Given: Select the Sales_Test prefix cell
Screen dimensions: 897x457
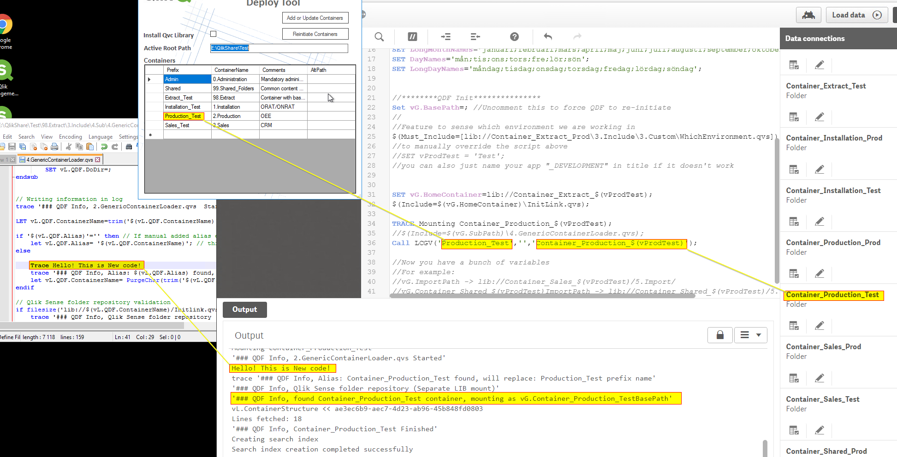Looking at the screenshot, I should 187,125.
